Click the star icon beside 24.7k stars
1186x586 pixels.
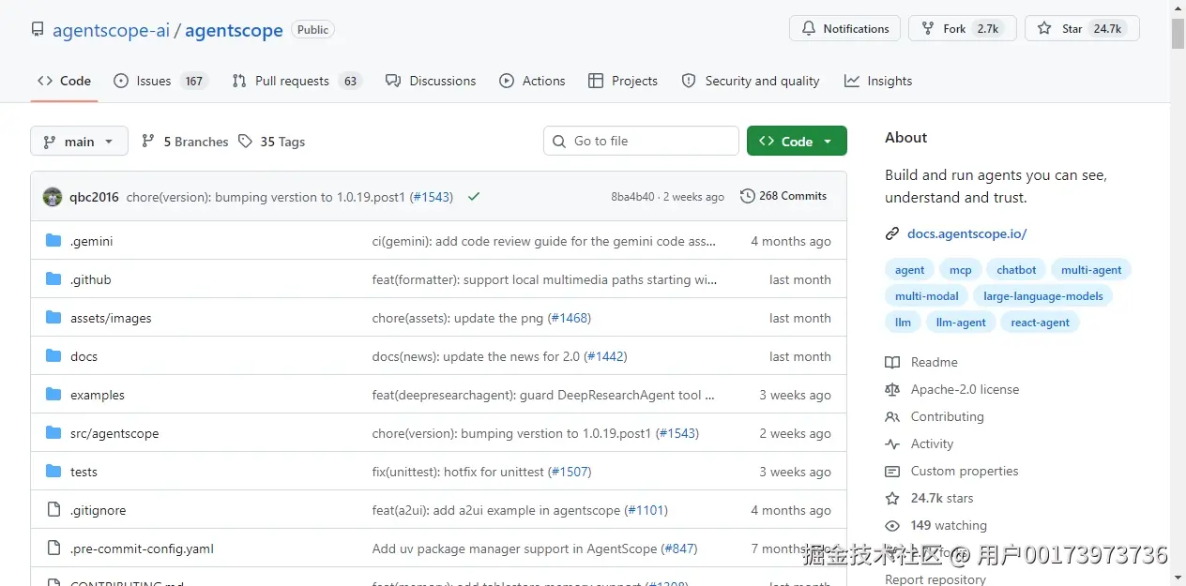point(892,498)
